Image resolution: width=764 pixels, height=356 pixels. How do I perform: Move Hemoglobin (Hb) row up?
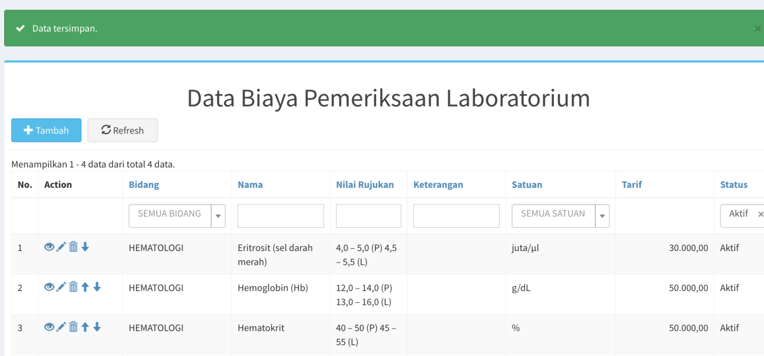pyautogui.click(x=85, y=287)
